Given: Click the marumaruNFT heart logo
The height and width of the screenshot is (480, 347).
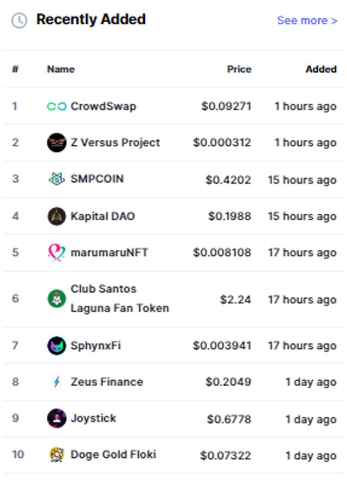Looking at the screenshot, I should [x=56, y=253].
